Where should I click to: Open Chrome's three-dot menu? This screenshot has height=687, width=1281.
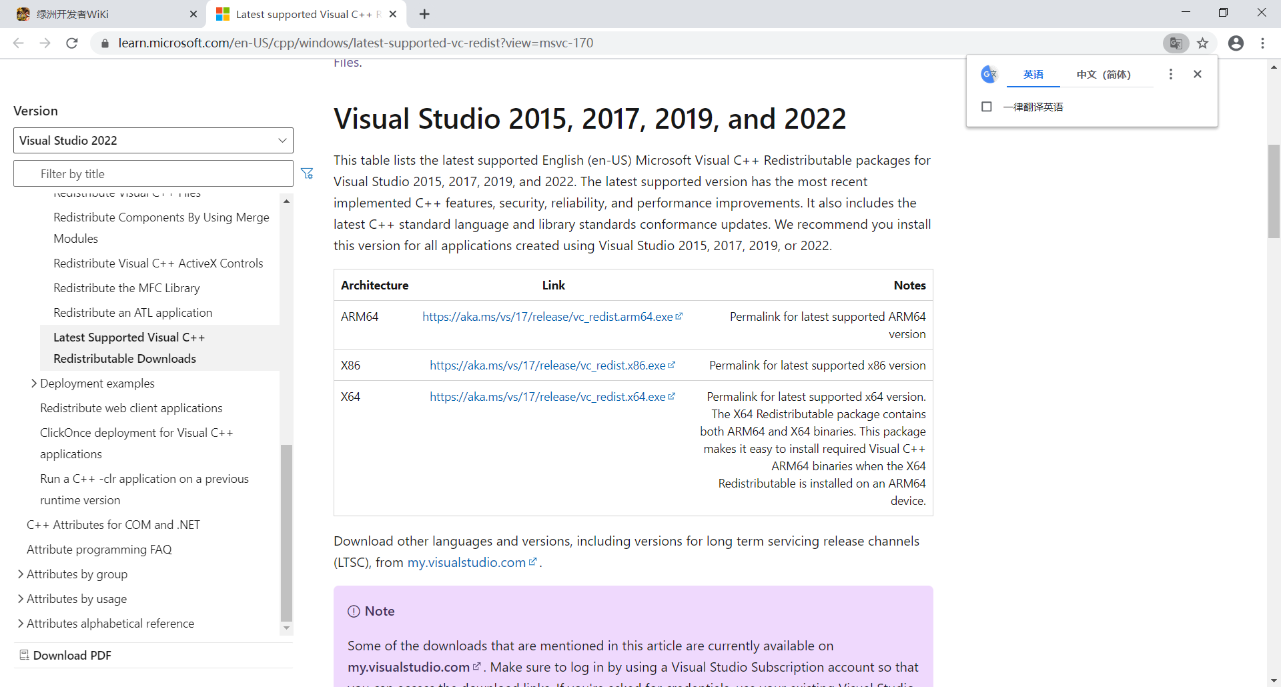pyautogui.click(x=1262, y=43)
